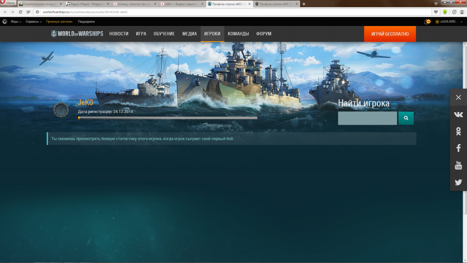This screenshot has height=263, width=467.
Task: Open the VK social icon
Action: tap(458, 114)
